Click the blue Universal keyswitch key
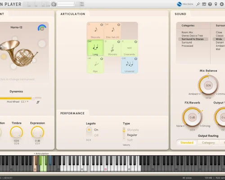 pos(50,161)
